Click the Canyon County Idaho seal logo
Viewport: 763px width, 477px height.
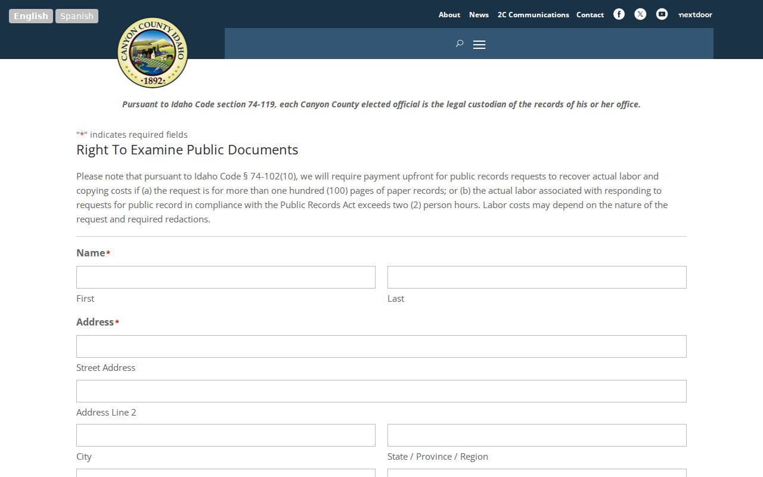(x=153, y=52)
